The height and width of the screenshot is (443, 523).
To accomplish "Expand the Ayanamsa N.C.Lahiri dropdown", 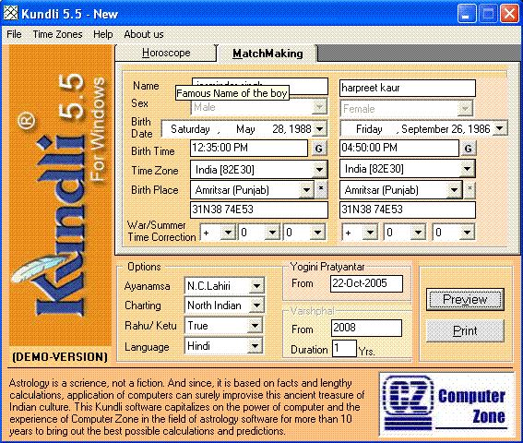I will pyautogui.click(x=256, y=286).
